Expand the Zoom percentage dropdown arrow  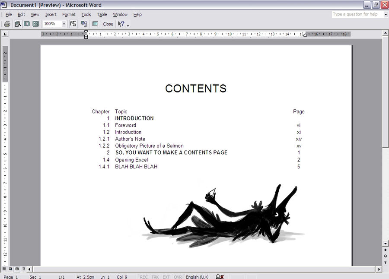pyautogui.click(x=64, y=24)
